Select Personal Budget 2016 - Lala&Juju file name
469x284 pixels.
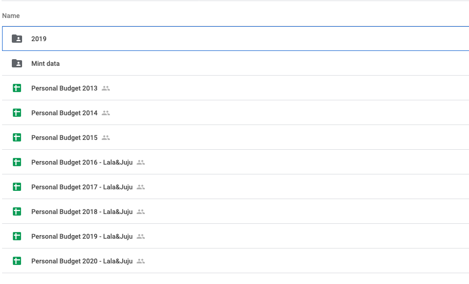82,163
